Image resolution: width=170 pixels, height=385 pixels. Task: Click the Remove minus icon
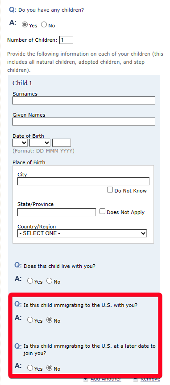click(136, 379)
